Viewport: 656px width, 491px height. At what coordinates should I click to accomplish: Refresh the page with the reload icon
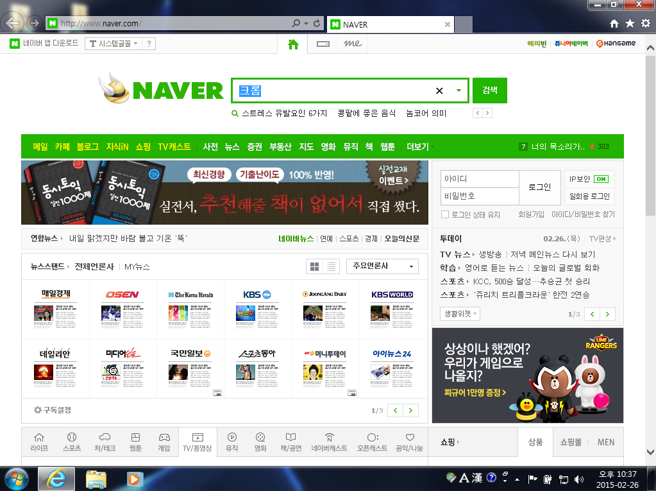(317, 24)
